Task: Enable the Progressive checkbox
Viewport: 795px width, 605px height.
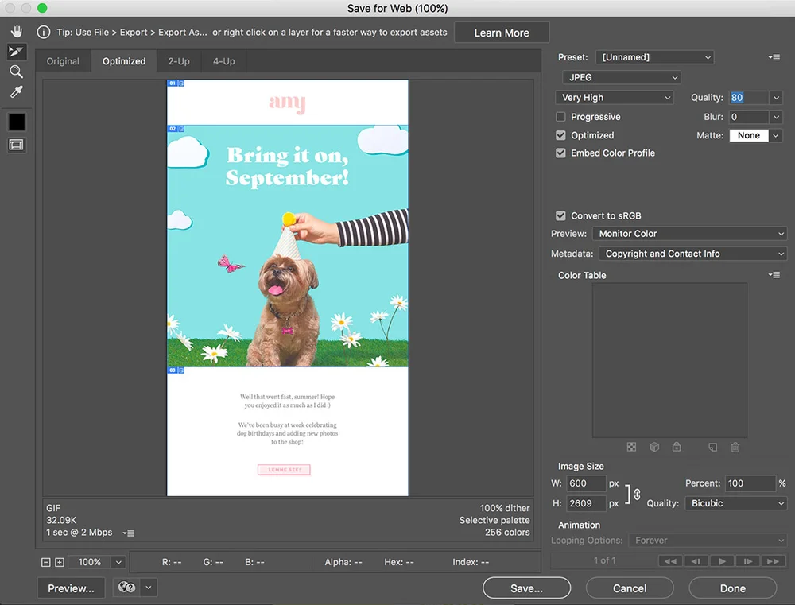Action: click(561, 116)
